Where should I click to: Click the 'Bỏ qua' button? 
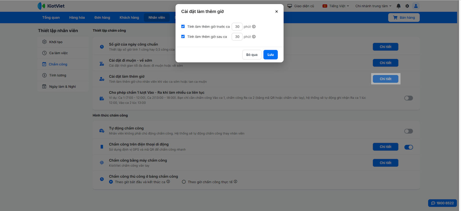point(252,55)
